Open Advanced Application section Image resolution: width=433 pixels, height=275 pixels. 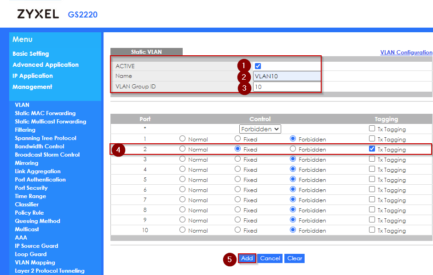tap(45, 64)
